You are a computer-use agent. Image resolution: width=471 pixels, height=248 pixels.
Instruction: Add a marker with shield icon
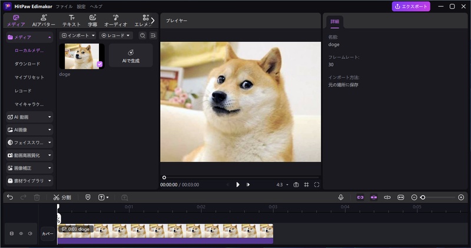tap(88, 197)
